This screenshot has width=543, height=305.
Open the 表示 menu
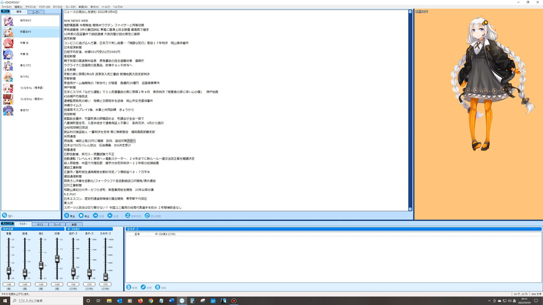pyautogui.click(x=94, y=7)
